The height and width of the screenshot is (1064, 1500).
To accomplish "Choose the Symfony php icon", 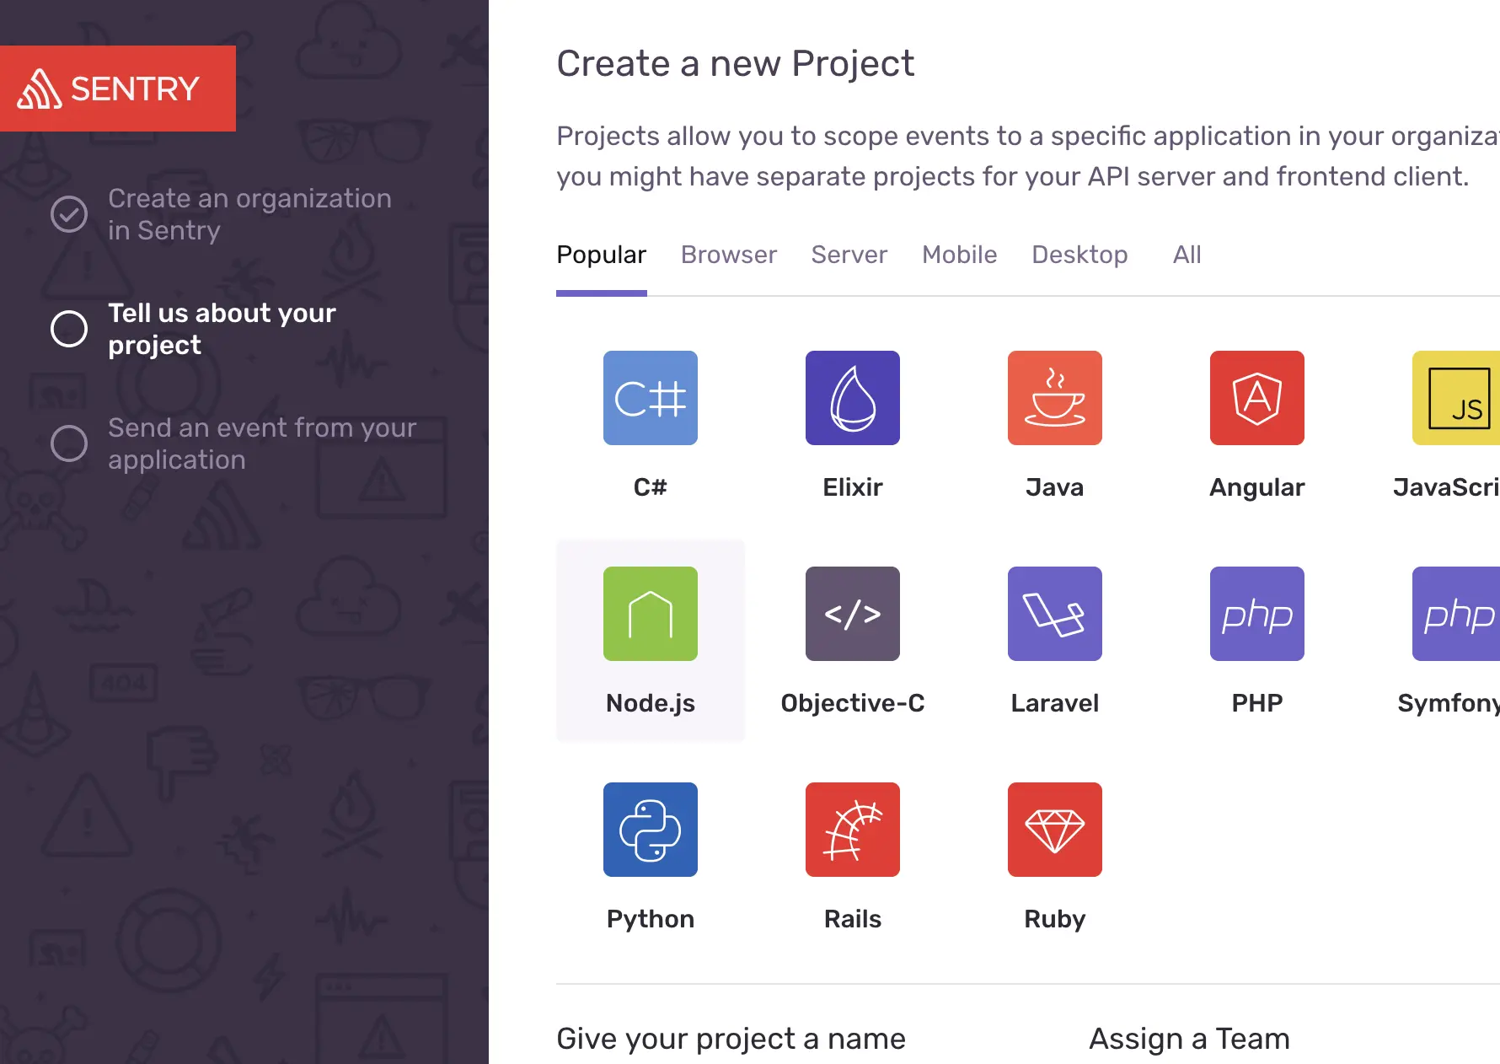I will pos(1456,614).
